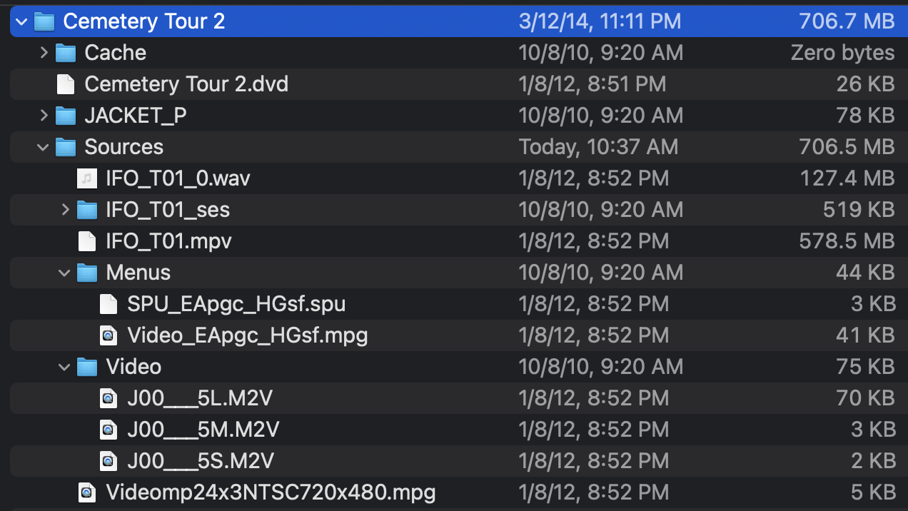Select the Menus folder name
908x511 pixels.
138,273
